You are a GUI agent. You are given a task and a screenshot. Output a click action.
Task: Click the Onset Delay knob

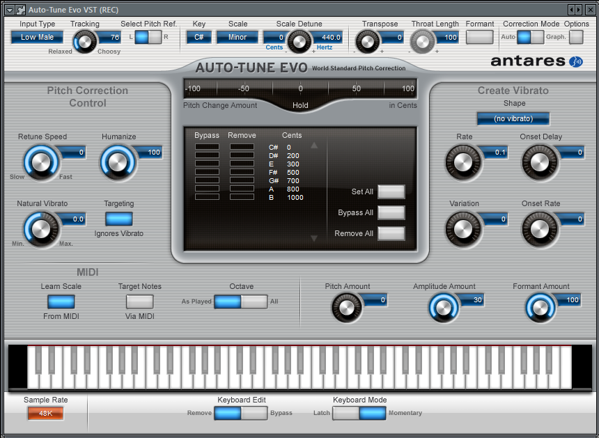pyautogui.click(x=540, y=163)
